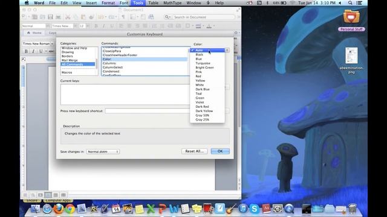This screenshot has width=387, height=217.
Task: Open the Format menu in menu bar
Action: [108, 3]
